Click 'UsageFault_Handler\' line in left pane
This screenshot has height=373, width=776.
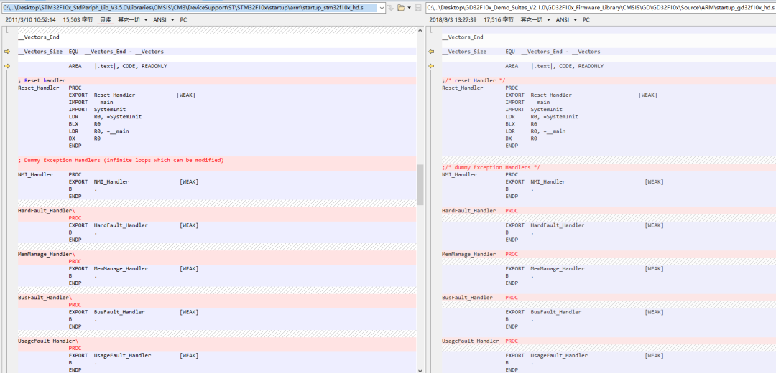pos(48,341)
